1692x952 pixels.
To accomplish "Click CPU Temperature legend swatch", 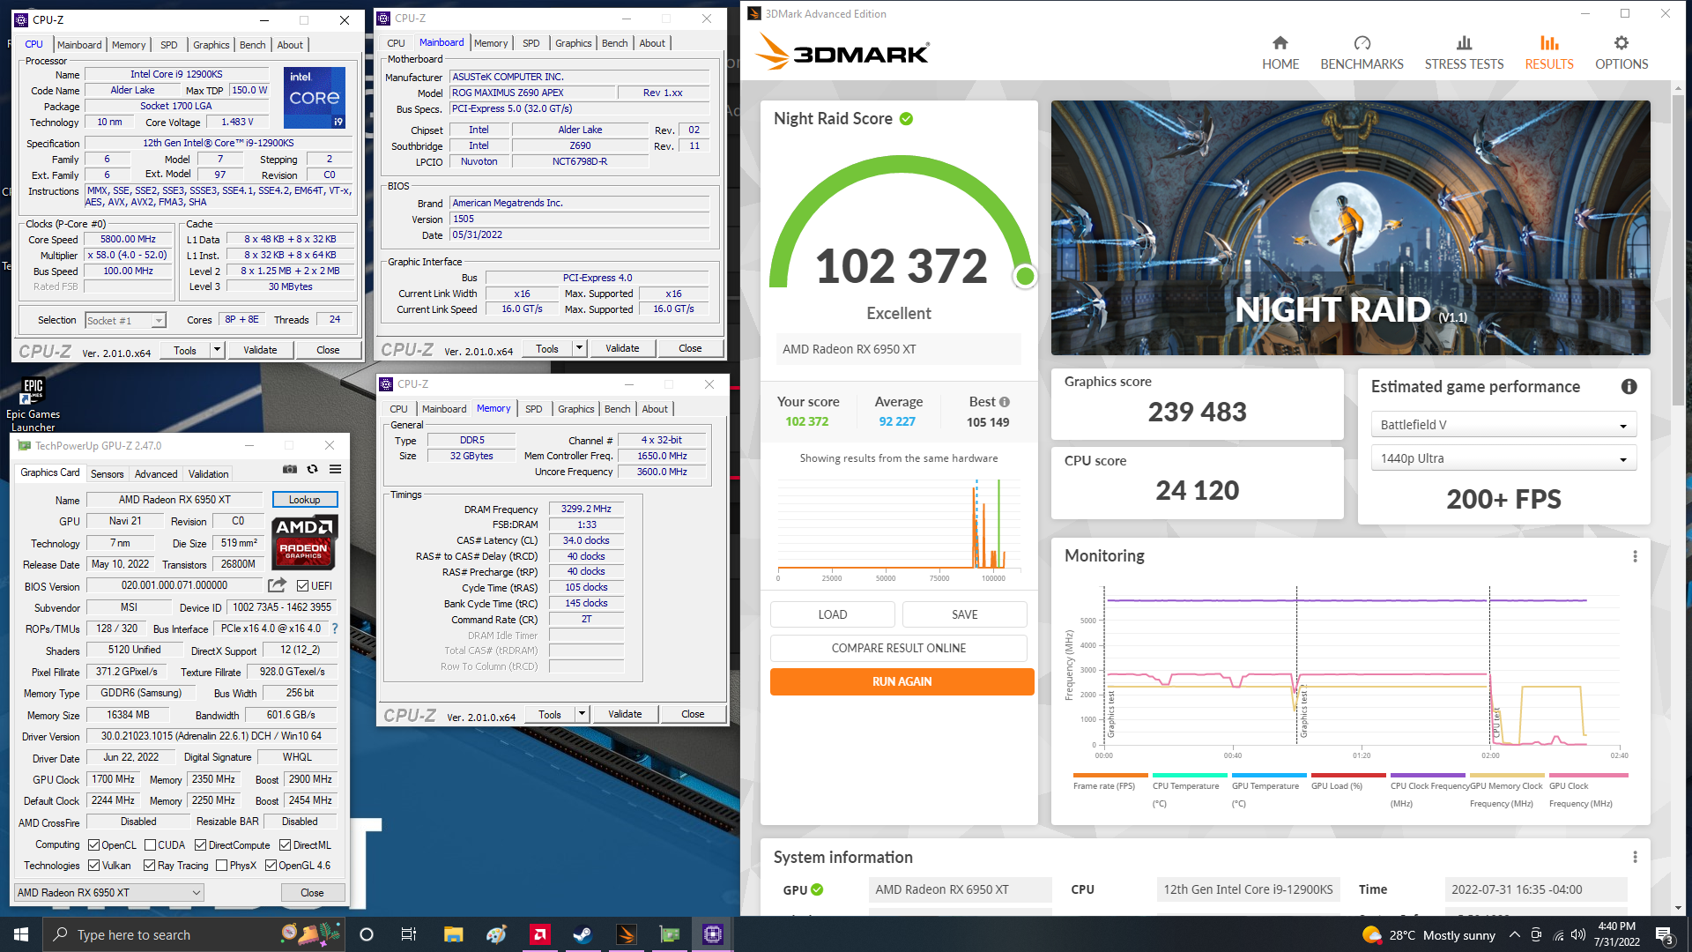I will (1190, 776).
